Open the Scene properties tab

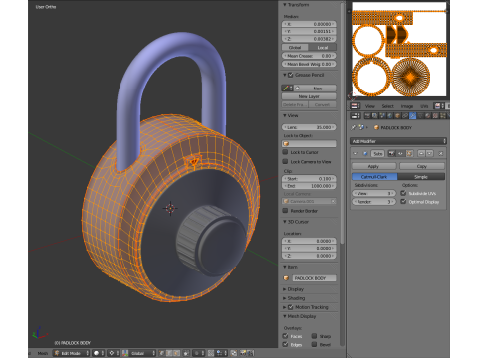[382, 115]
